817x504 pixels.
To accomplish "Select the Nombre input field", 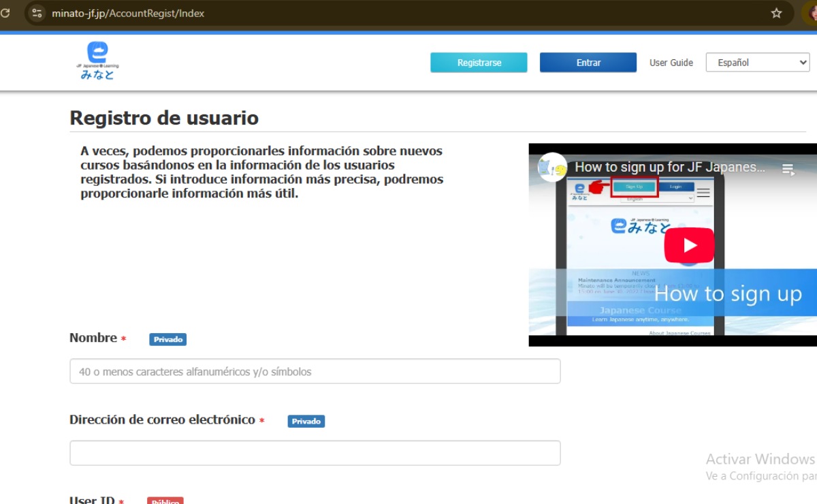I will (x=315, y=371).
